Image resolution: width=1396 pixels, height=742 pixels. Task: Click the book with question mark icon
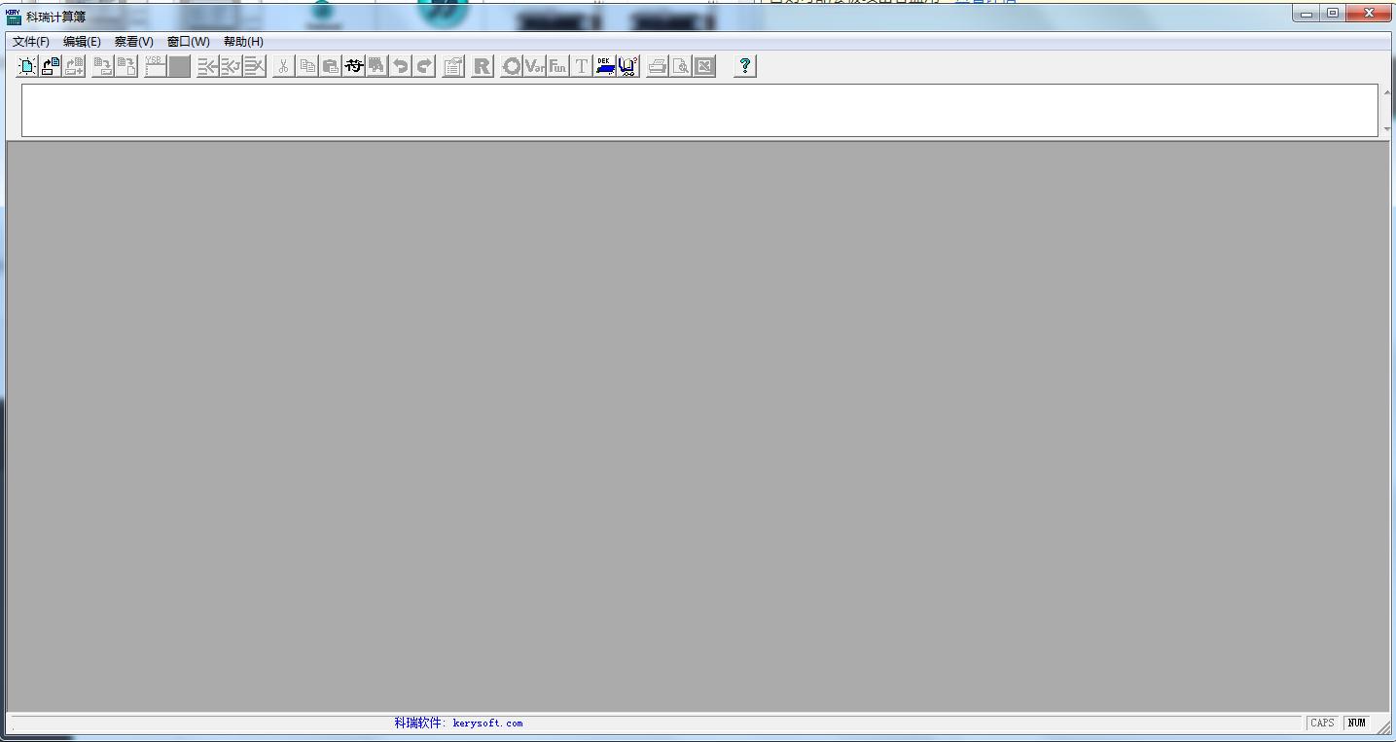tap(628, 66)
